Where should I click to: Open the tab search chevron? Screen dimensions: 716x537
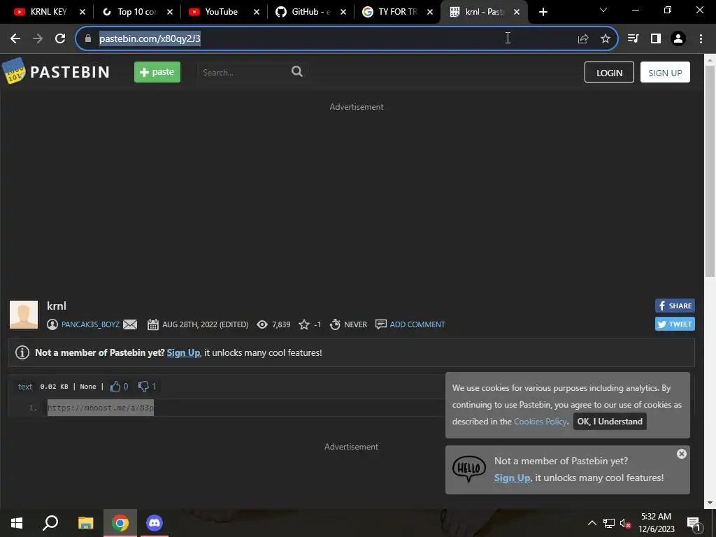pyautogui.click(x=603, y=10)
